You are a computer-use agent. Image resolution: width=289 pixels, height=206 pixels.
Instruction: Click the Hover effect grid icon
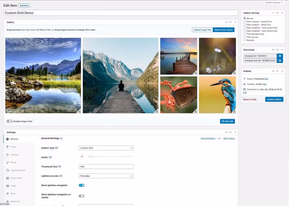(8, 178)
